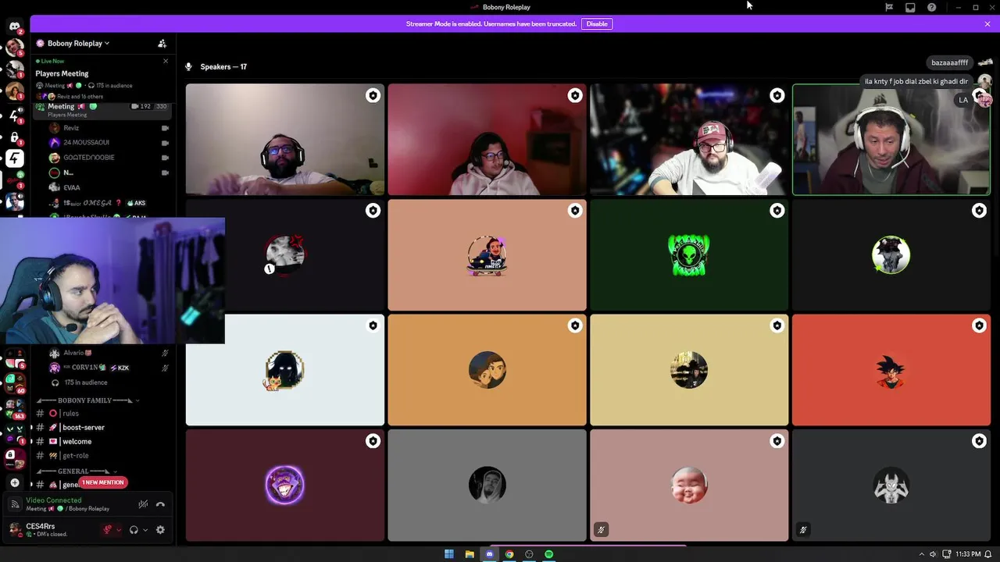Collapse the GENERAL category
Viewport: 1000px width, 562px height.
[x=77, y=471]
